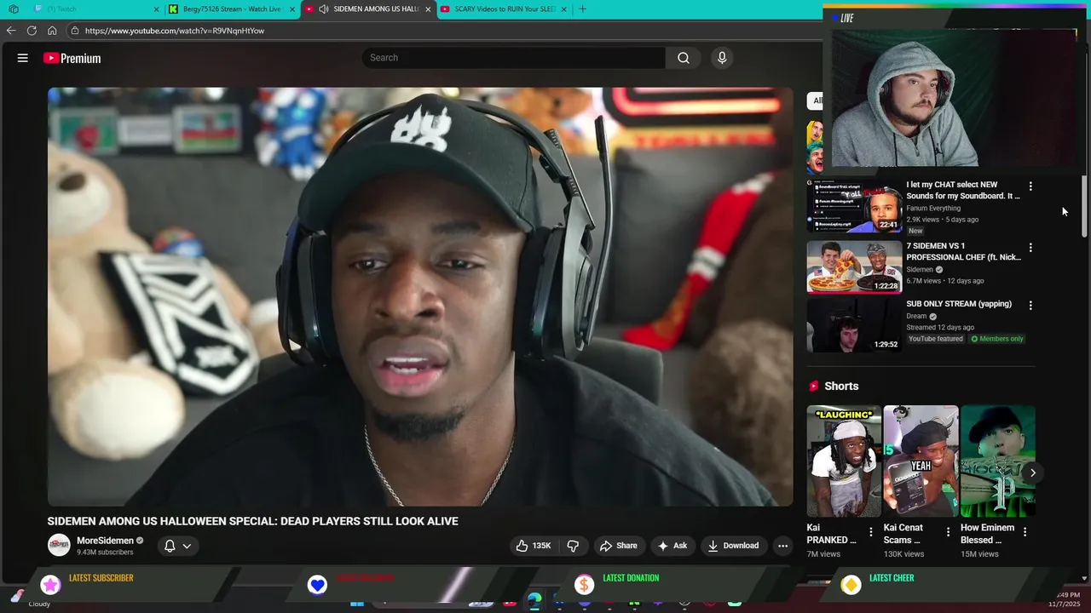Viewport: 1091px width, 613px height.
Task: Click the Dream channel name
Action: (x=916, y=316)
